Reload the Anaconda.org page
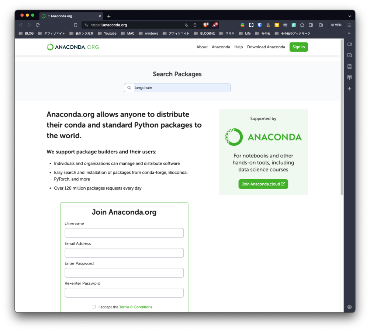The width and height of the screenshot is (370, 332). pos(38,25)
